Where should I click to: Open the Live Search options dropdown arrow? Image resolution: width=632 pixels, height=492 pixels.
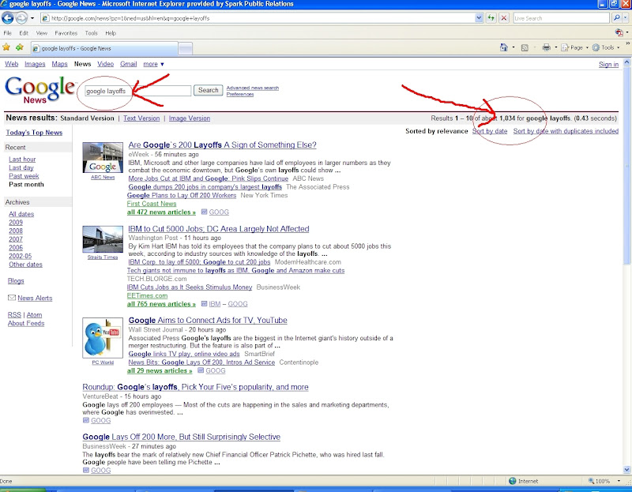click(626, 18)
